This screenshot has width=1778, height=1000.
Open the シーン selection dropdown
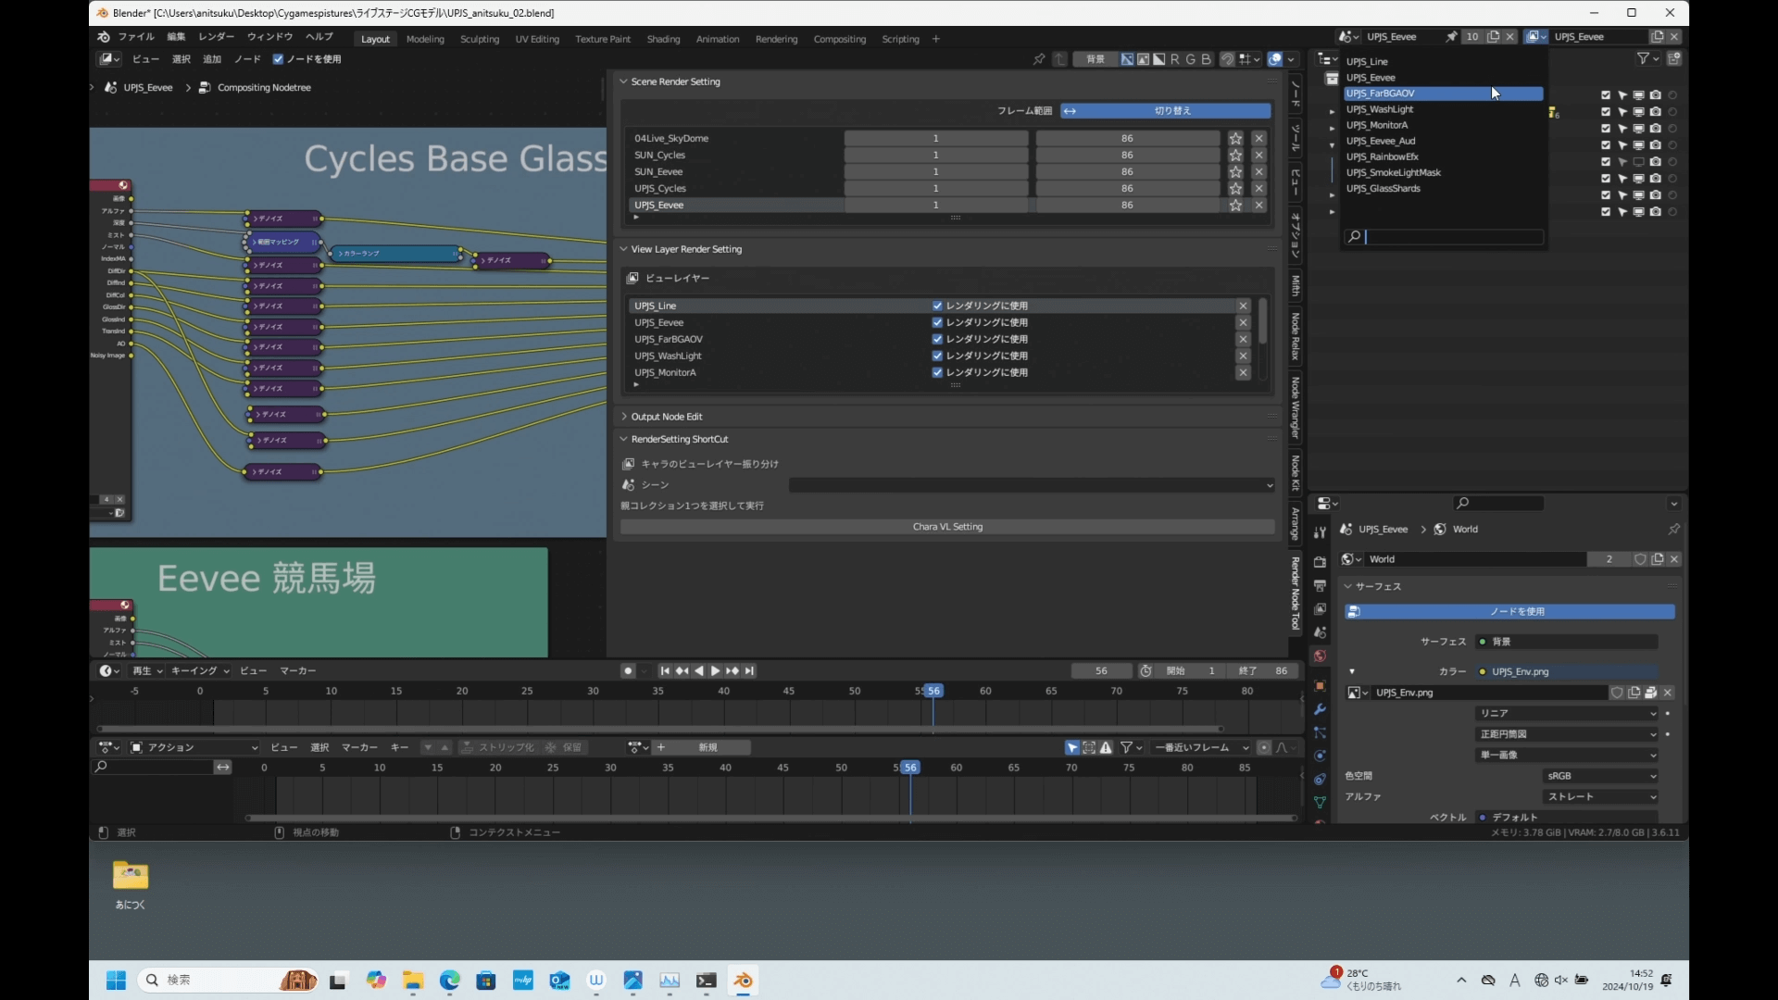[x=1032, y=485]
